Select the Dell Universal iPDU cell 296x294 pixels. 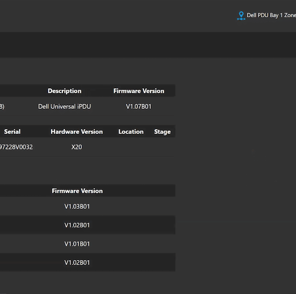coord(64,106)
